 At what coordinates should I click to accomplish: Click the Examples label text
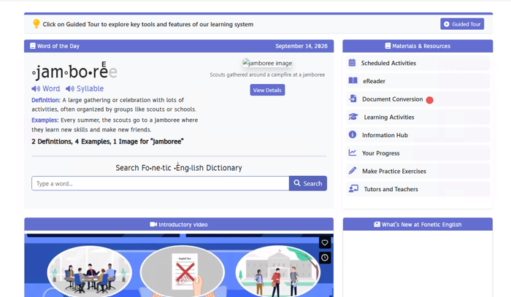click(x=45, y=120)
